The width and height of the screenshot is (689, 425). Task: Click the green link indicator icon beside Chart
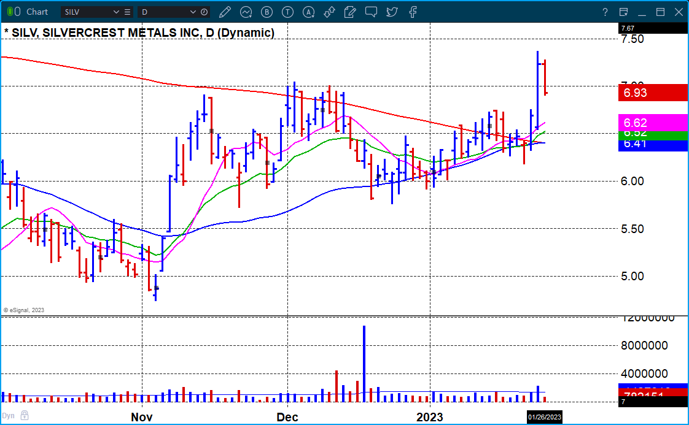pos(10,12)
